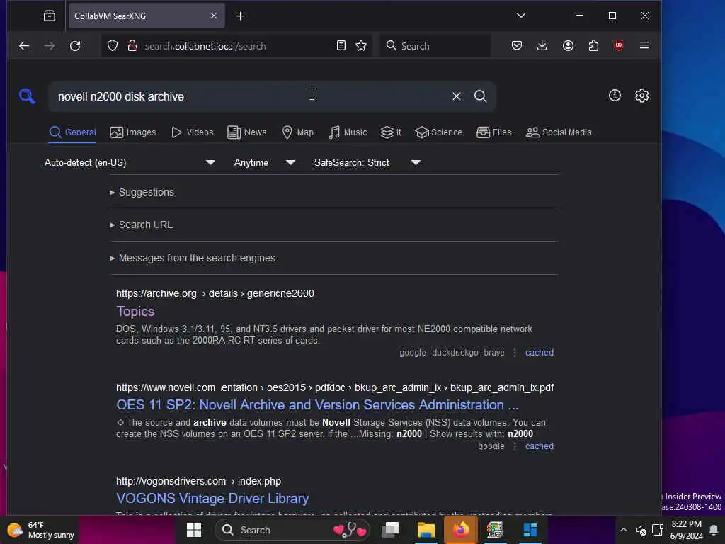Open the weather widget showing 64°F
This screenshot has width=725, height=544.
point(40,530)
